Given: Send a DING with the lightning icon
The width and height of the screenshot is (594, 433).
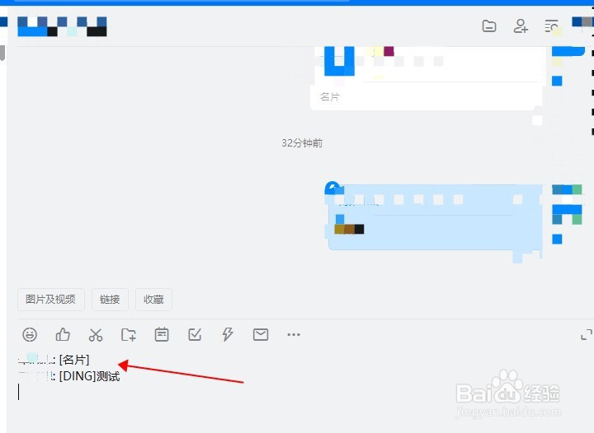Looking at the screenshot, I should point(228,334).
